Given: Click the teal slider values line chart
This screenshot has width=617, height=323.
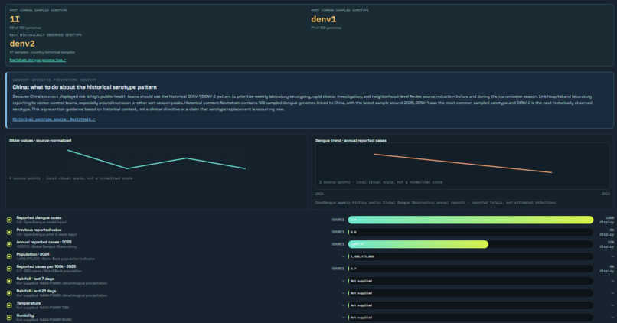Looking at the screenshot, I should click(157, 159).
